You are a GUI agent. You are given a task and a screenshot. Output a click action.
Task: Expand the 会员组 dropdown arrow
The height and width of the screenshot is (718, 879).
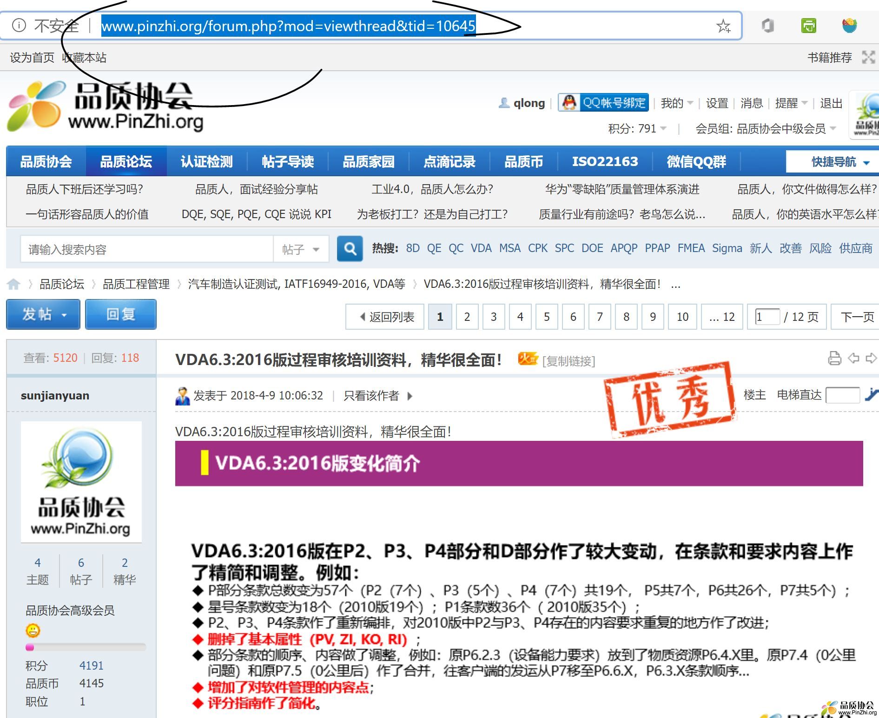click(833, 128)
